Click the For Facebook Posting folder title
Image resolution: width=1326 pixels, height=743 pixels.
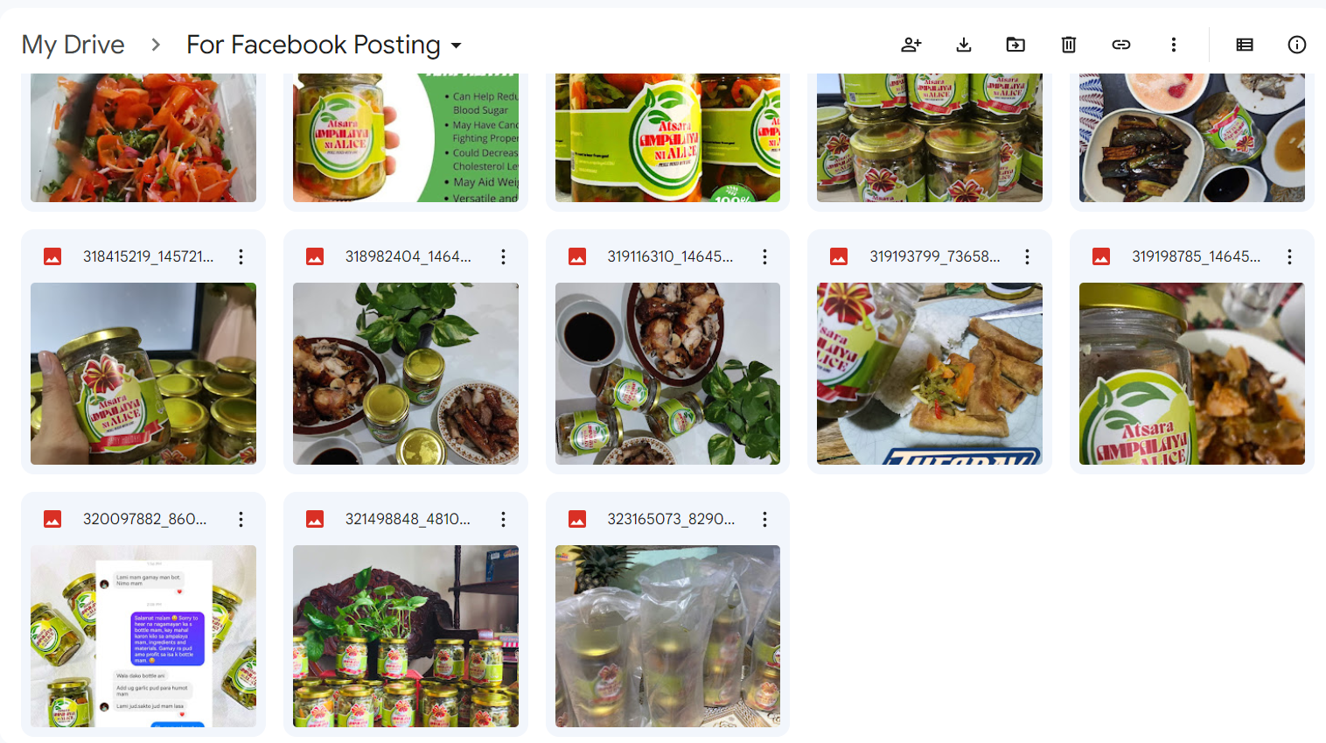313,45
